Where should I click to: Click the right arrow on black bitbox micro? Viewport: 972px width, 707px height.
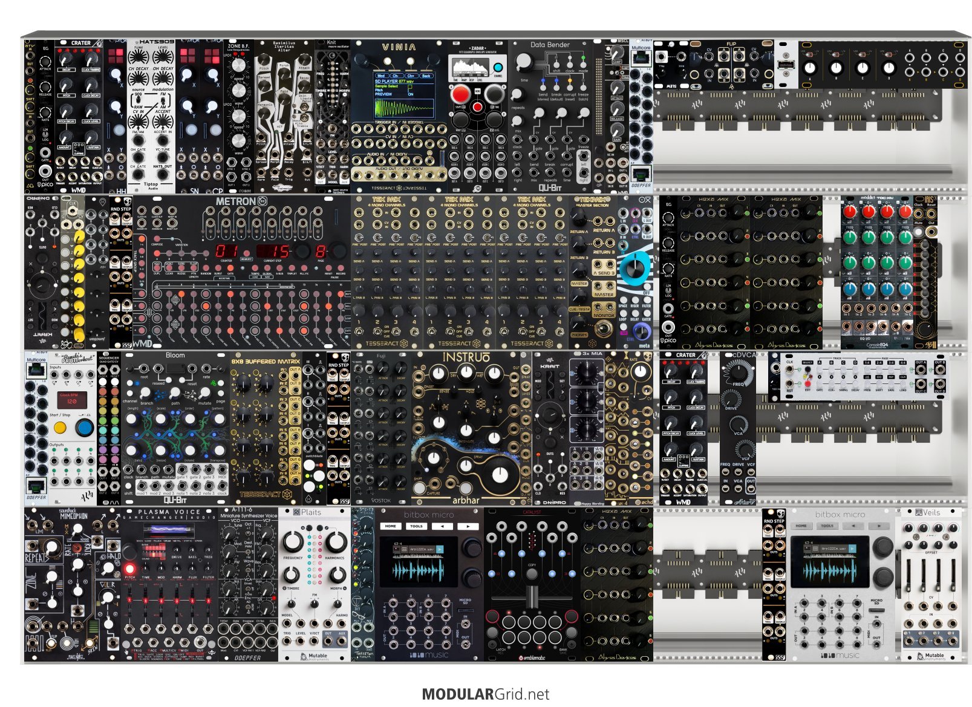point(468,526)
